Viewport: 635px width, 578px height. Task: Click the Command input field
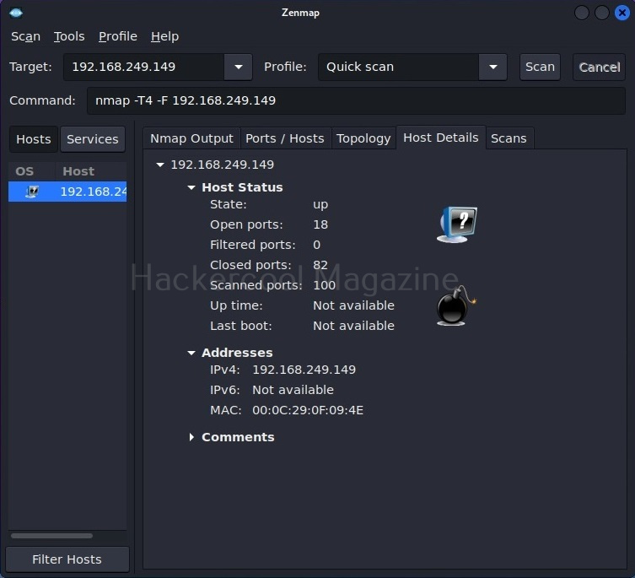pyautogui.click(x=356, y=100)
